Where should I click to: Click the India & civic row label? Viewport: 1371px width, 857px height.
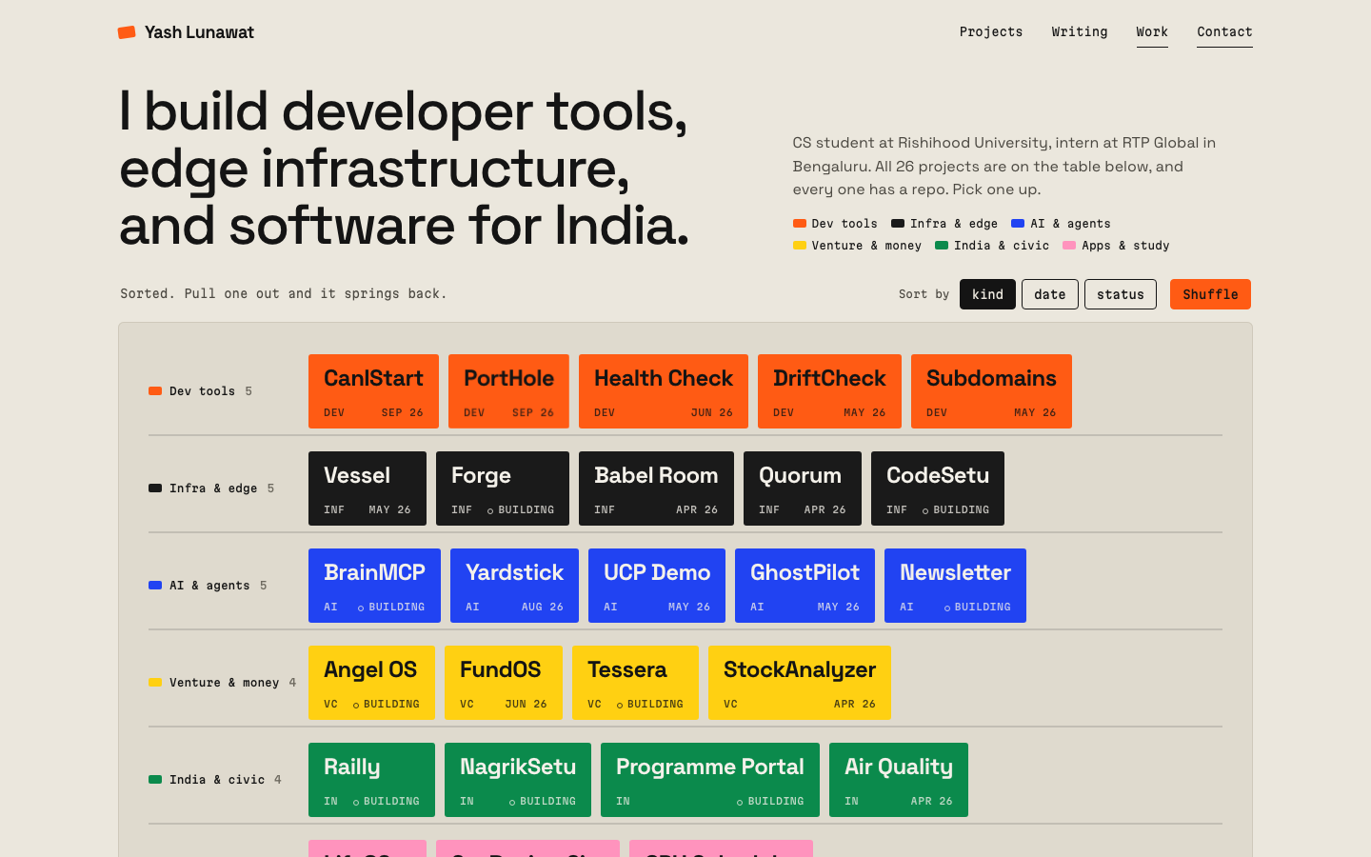point(215,780)
